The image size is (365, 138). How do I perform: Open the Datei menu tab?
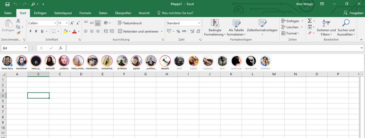(x=8, y=13)
